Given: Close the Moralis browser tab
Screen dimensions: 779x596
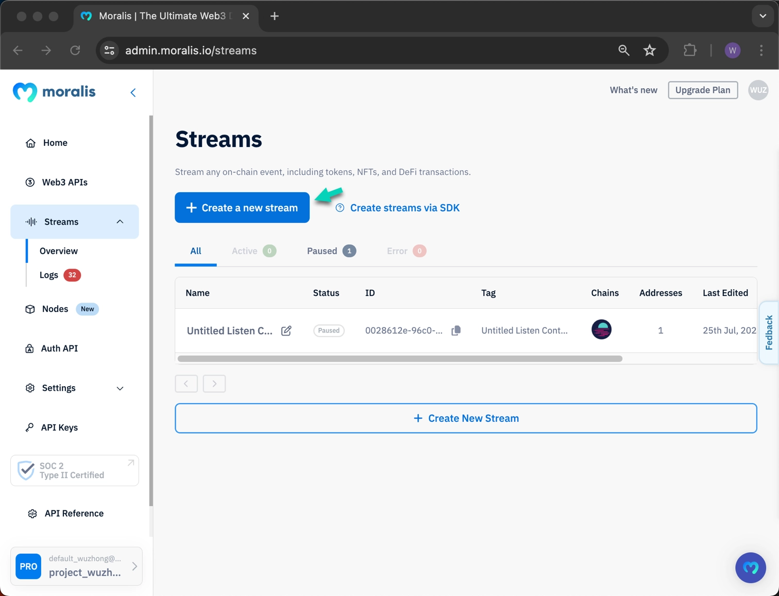Looking at the screenshot, I should pyautogui.click(x=246, y=16).
